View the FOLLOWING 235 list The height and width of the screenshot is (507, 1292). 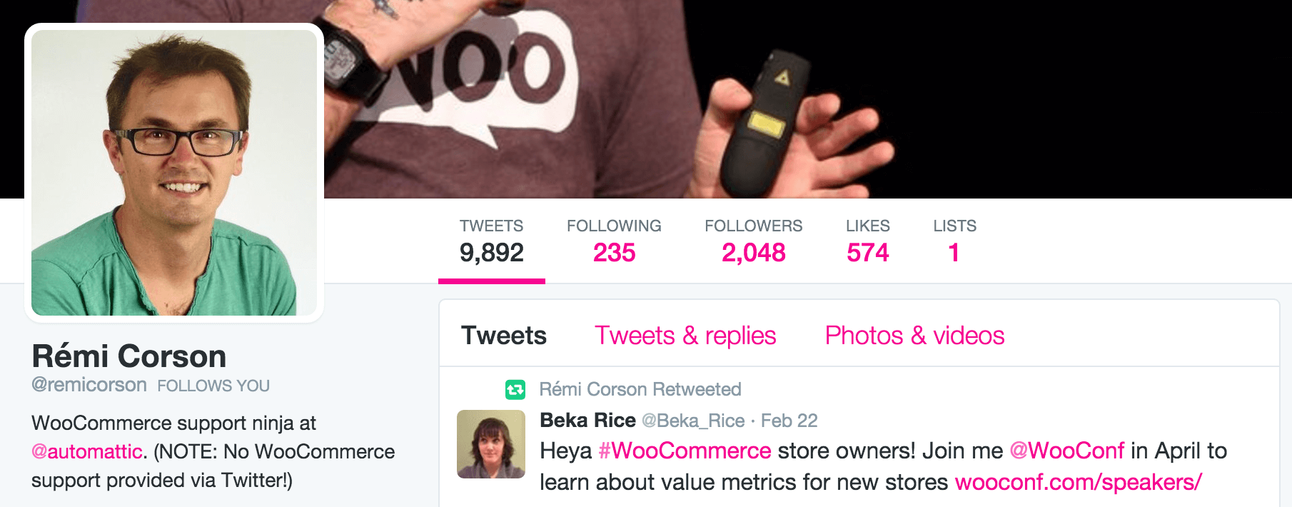(x=614, y=241)
